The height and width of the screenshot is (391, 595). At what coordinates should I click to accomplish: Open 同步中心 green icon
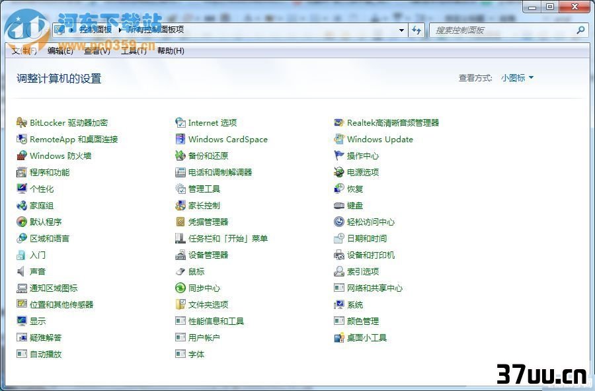tap(180, 288)
